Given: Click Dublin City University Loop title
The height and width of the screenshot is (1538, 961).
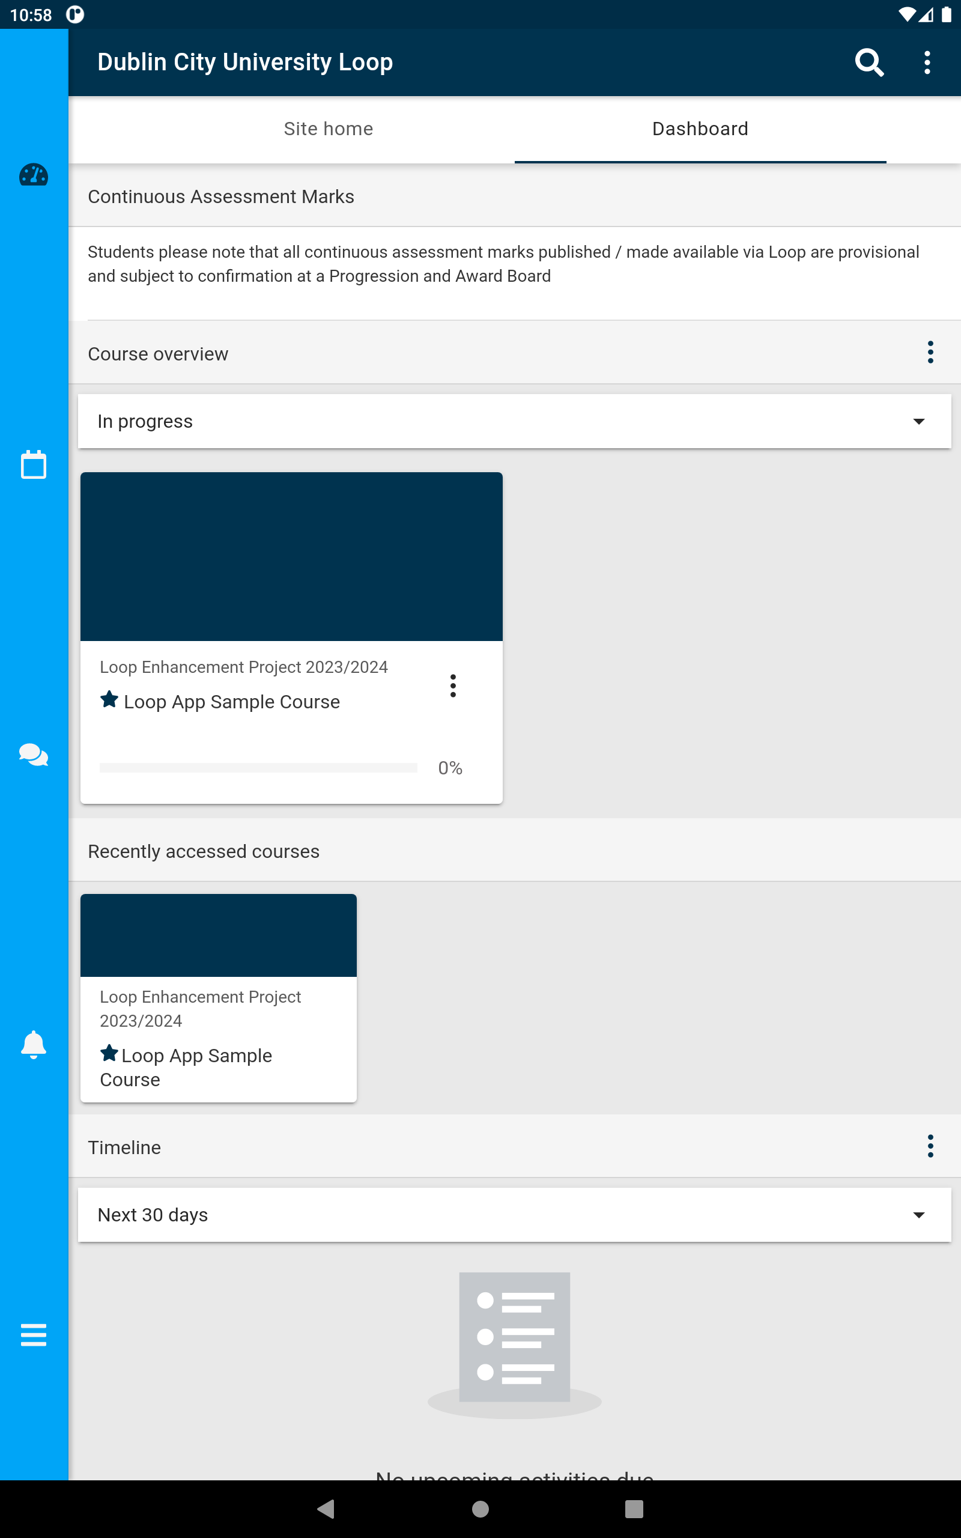Looking at the screenshot, I should 245,62.
